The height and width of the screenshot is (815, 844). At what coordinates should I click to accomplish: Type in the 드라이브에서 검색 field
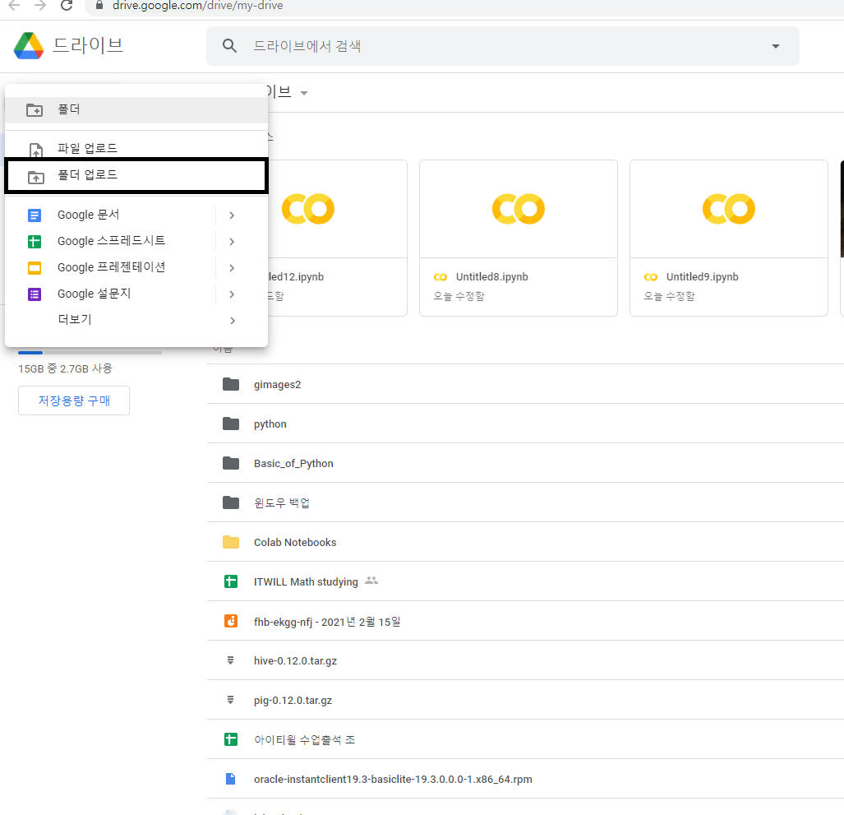(493, 46)
